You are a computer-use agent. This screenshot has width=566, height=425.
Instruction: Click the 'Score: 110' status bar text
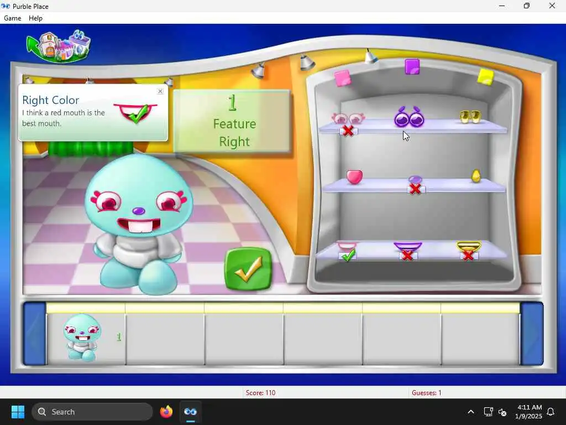point(261,392)
